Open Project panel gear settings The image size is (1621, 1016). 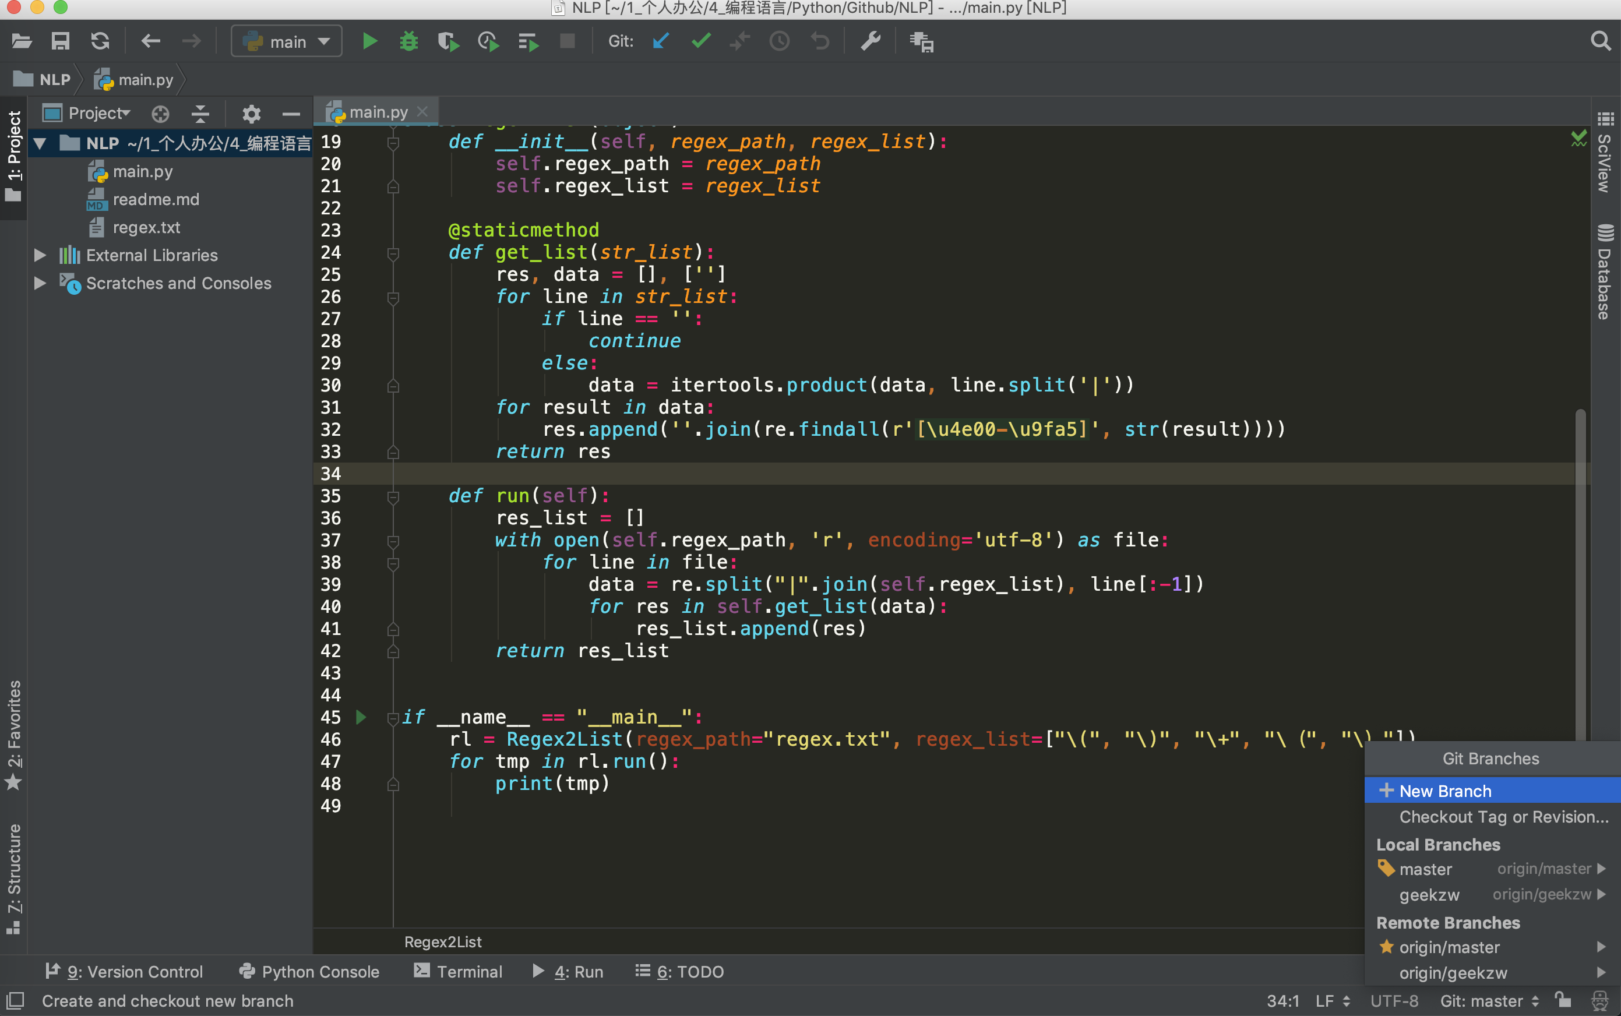click(x=251, y=114)
